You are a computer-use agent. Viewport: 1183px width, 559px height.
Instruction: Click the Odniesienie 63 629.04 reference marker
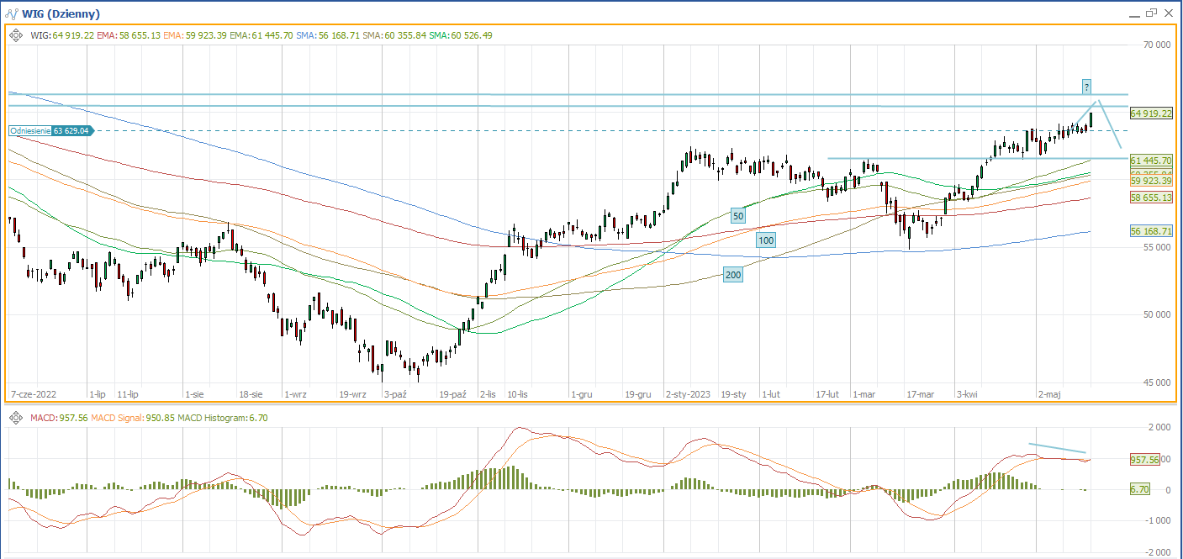50,131
